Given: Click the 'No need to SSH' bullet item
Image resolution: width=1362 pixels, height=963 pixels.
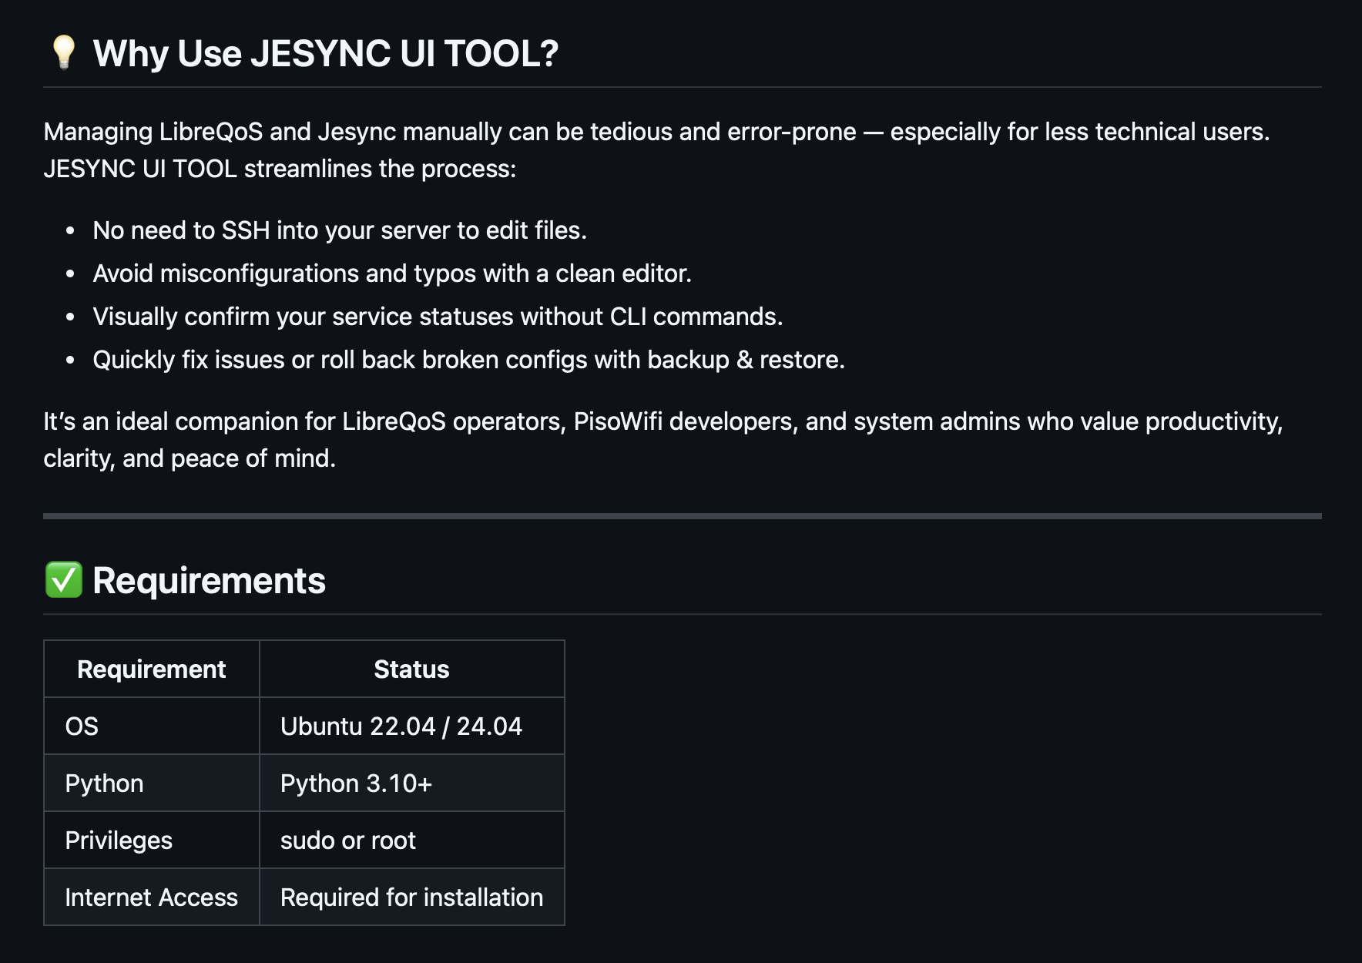Looking at the screenshot, I should 340,230.
